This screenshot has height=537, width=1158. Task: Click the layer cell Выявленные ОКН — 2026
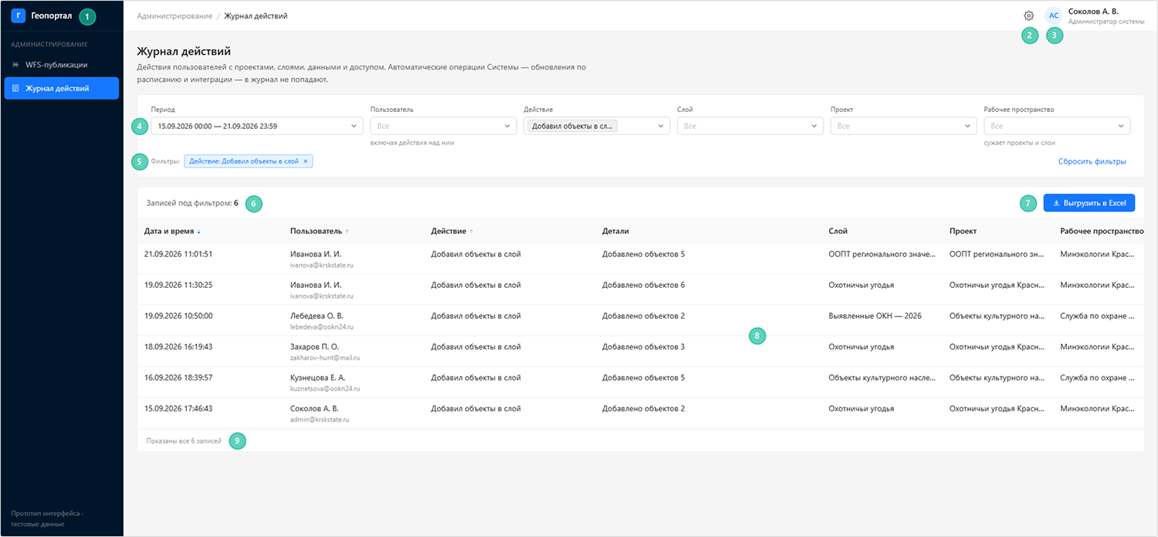(x=875, y=316)
